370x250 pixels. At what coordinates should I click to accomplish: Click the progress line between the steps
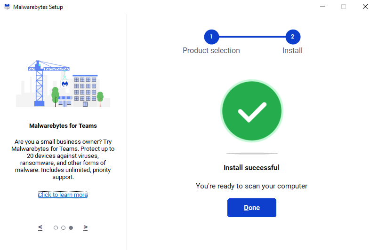[x=252, y=37]
